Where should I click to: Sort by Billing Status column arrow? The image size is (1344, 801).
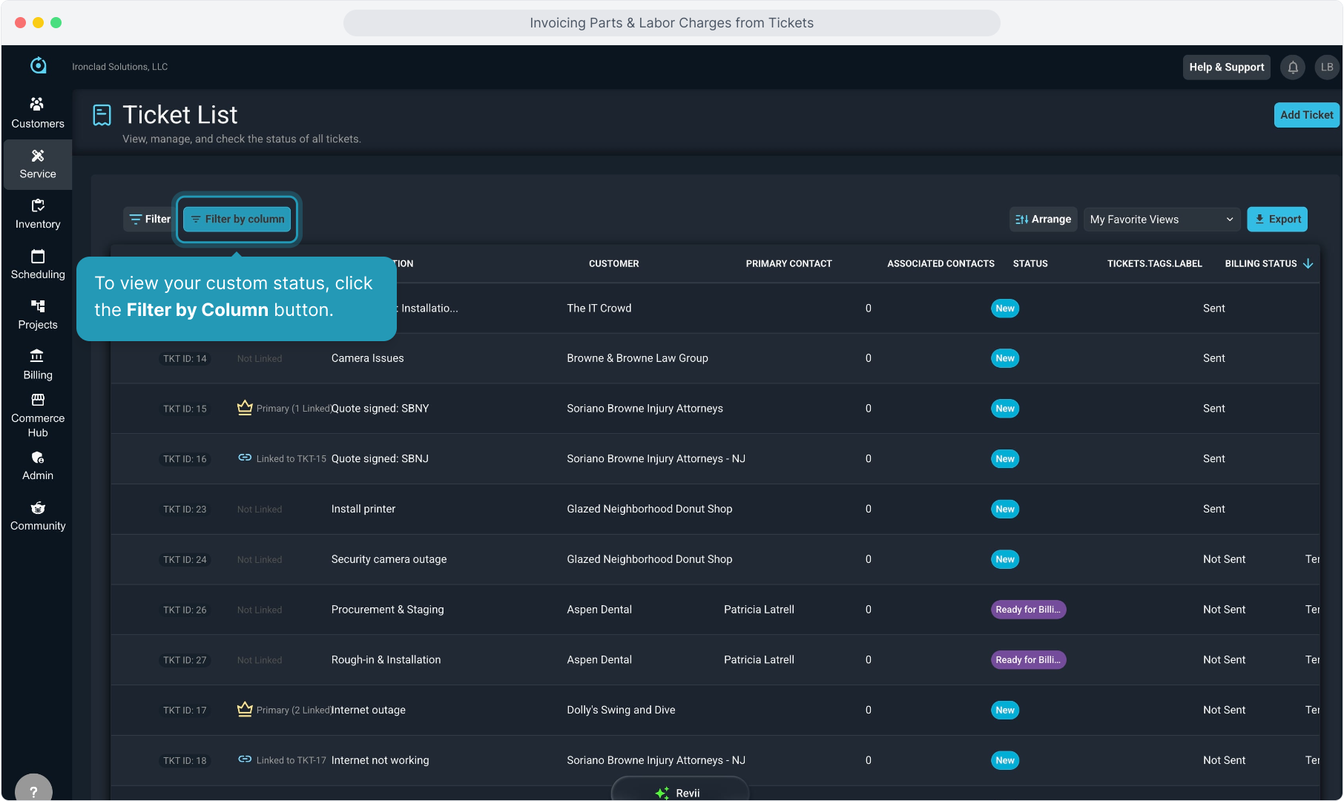click(x=1308, y=263)
